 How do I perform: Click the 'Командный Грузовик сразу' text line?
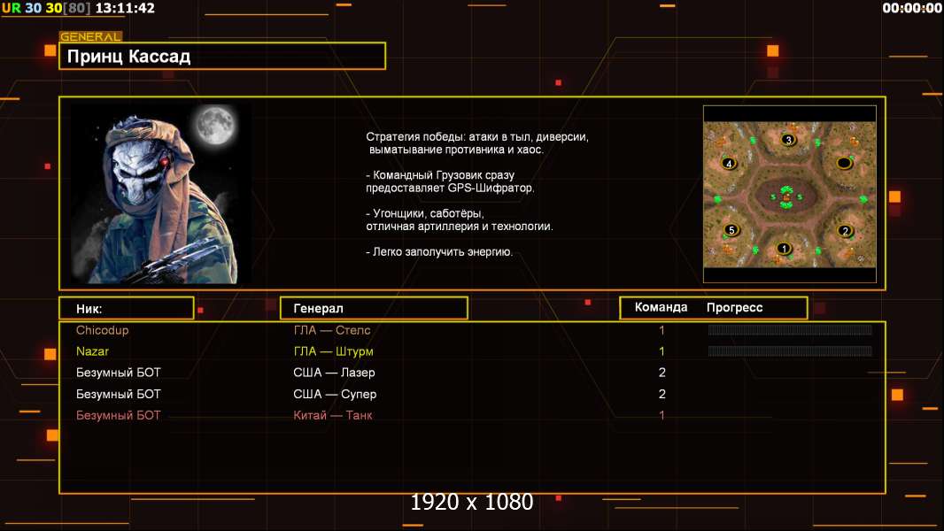tap(440, 175)
